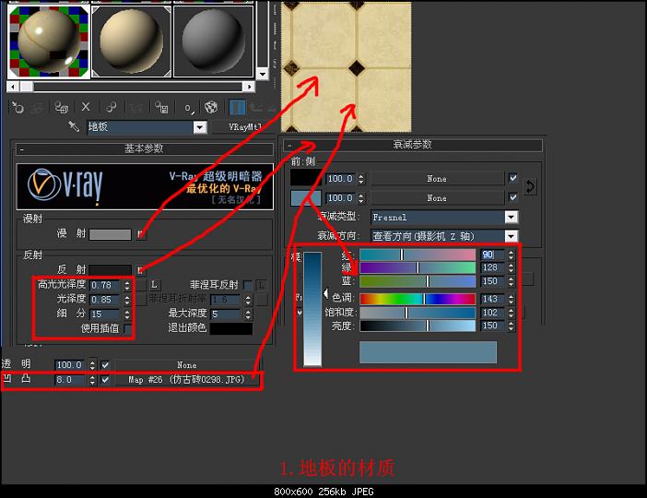Screen dimensions: 647x498
Task: Click the 色调 value field 143
Action: (493, 299)
